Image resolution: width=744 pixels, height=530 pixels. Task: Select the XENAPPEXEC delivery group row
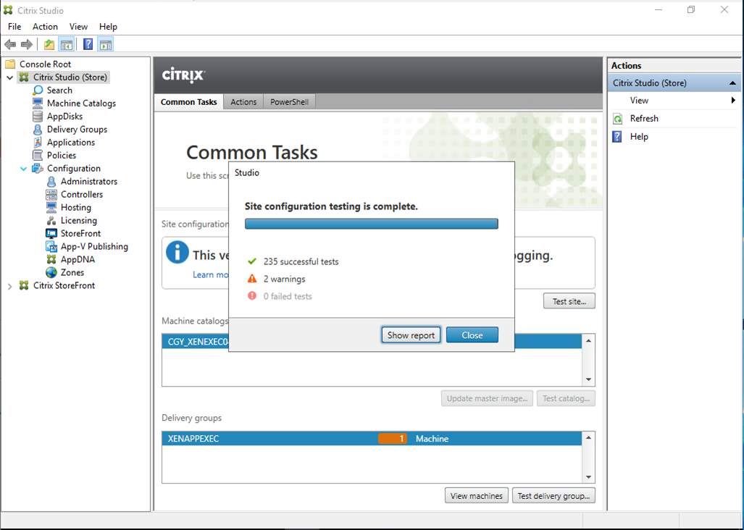coord(372,439)
